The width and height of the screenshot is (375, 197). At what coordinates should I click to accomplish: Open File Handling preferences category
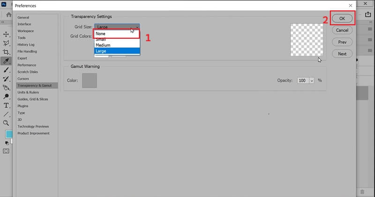click(x=27, y=51)
